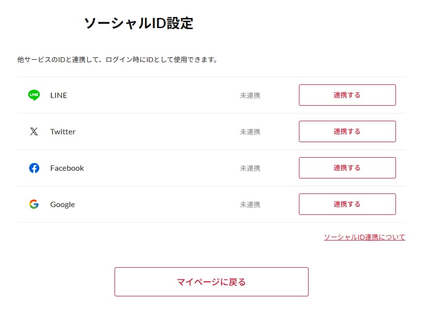428x323 pixels.
Task: Click the multicolor Google G icon
Action: click(x=34, y=204)
